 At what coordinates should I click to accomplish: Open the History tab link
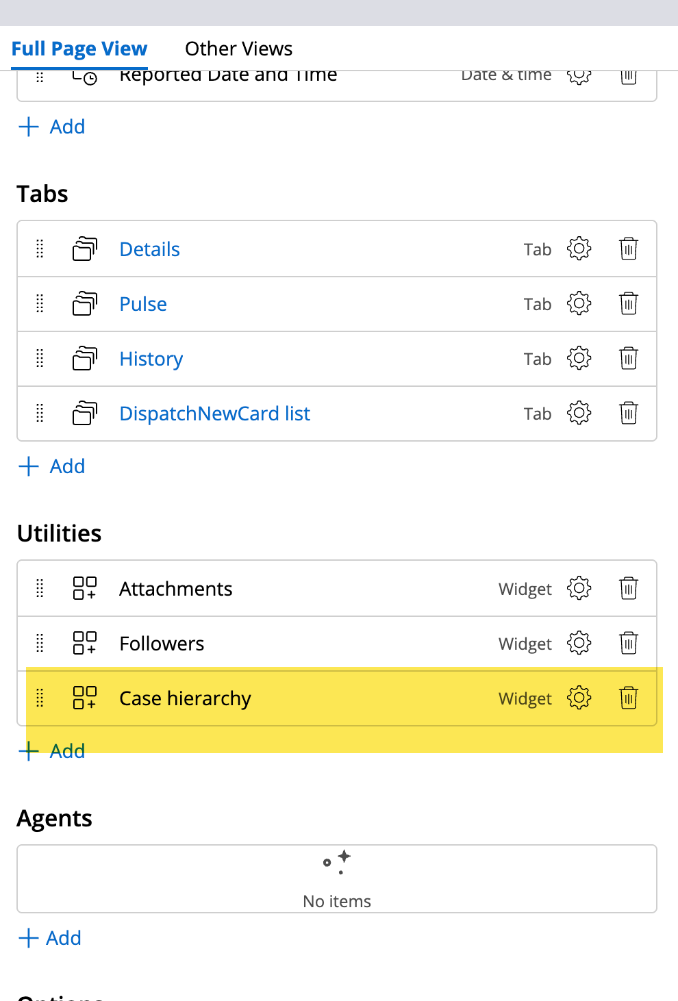pos(151,359)
